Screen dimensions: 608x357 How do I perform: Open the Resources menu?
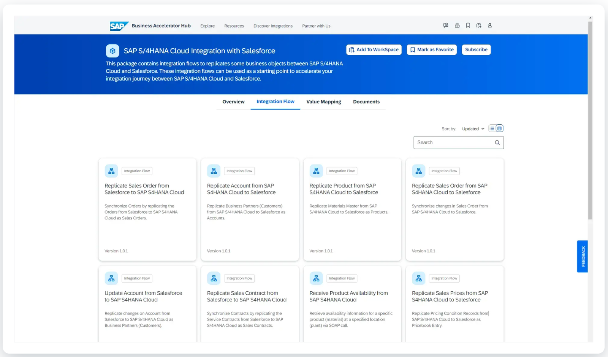click(234, 26)
